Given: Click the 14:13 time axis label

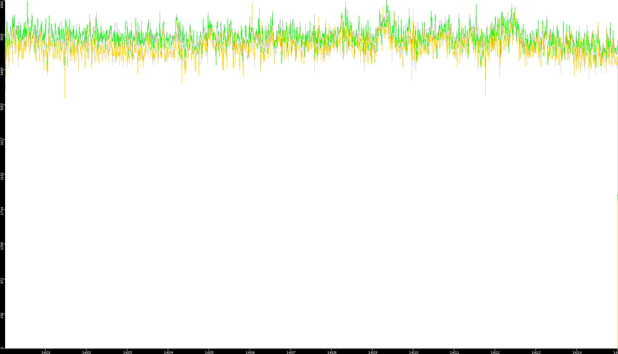Looking at the screenshot, I should pos(536,352).
